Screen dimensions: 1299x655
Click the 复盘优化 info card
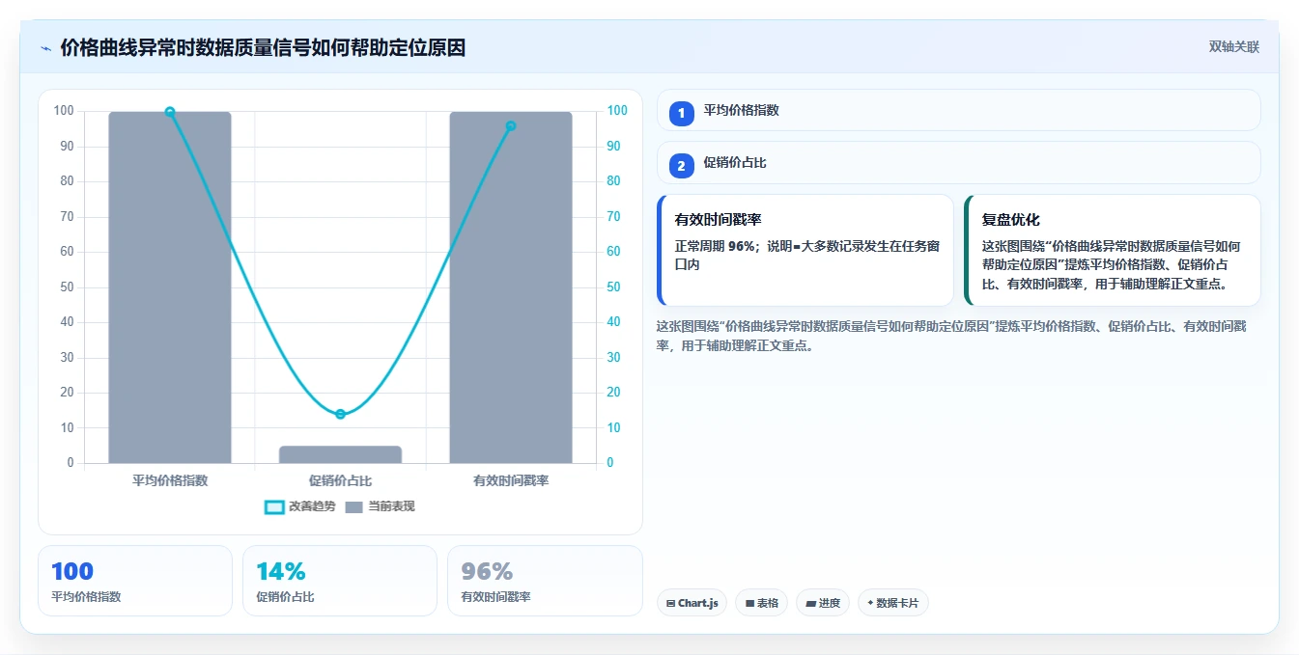1112,250
